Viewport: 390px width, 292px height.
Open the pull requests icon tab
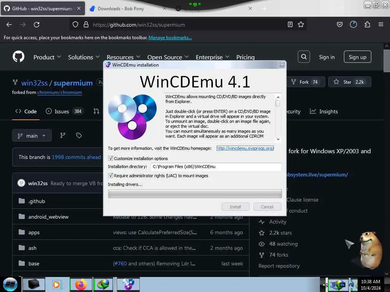[x=96, y=111]
